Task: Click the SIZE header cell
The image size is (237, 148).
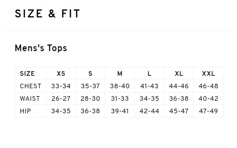Action: [x=27, y=74]
